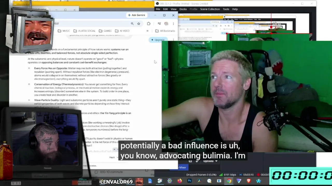This screenshot has width=332, height=186.
Task: Open the Gemini page's three-dot menu beside Upgrade
Action: (173, 40)
